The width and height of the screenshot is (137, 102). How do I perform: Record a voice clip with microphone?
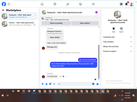(42, 84)
